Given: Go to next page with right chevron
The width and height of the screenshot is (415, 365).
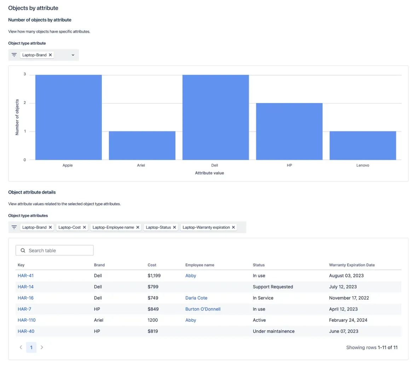Looking at the screenshot, I should tap(42, 347).
